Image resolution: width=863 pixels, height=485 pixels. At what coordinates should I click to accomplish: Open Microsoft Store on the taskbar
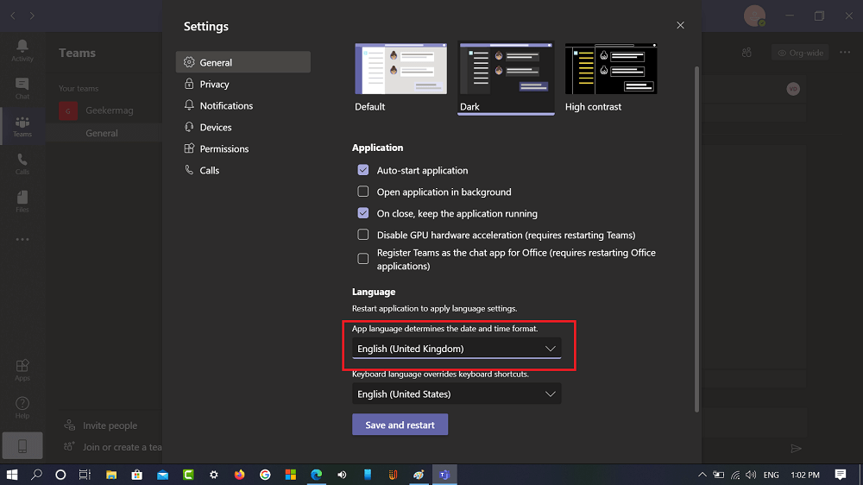(x=137, y=475)
